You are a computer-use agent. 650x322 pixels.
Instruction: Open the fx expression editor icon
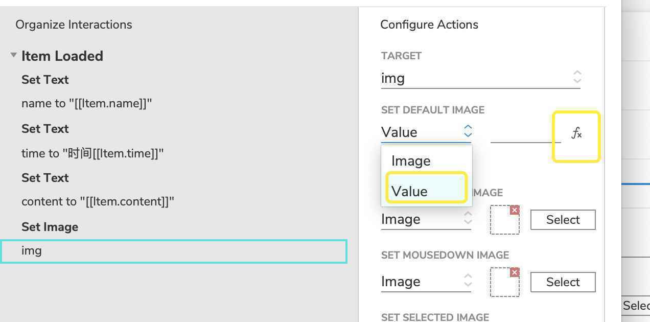coord(576,134)
